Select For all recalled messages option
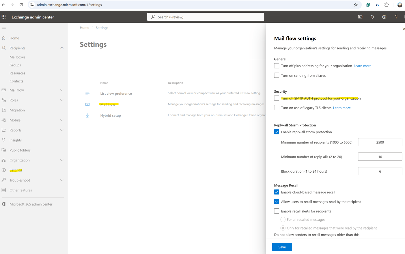Screen dimensions: 405x254 (283, 220)
